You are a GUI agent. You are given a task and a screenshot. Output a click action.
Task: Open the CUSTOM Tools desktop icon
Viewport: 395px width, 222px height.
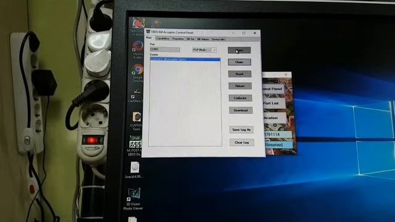[136, 121]
